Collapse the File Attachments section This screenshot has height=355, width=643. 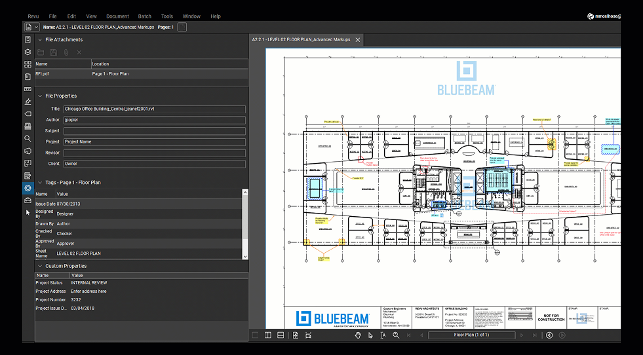coord(40,40)
